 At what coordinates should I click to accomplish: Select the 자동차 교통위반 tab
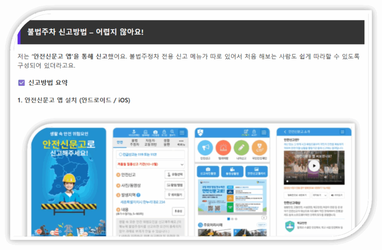150,143
